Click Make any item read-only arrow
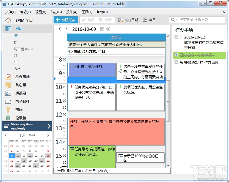Image resolution: width=229 pixels, height=182 pixels. (49, 126)
